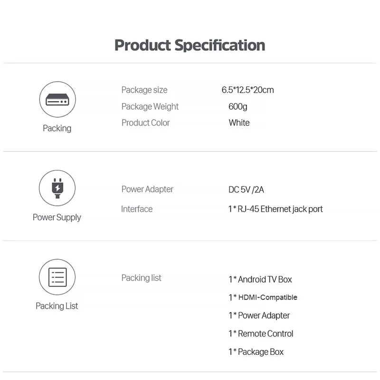Click the Power Supply plug icon
This screenshot has width=380, height=380.
coord(57,188)
